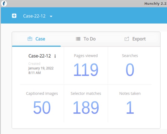Open the Selector matches count 189
This screenshot has width=167, height=134.
(x=86, y=107)
